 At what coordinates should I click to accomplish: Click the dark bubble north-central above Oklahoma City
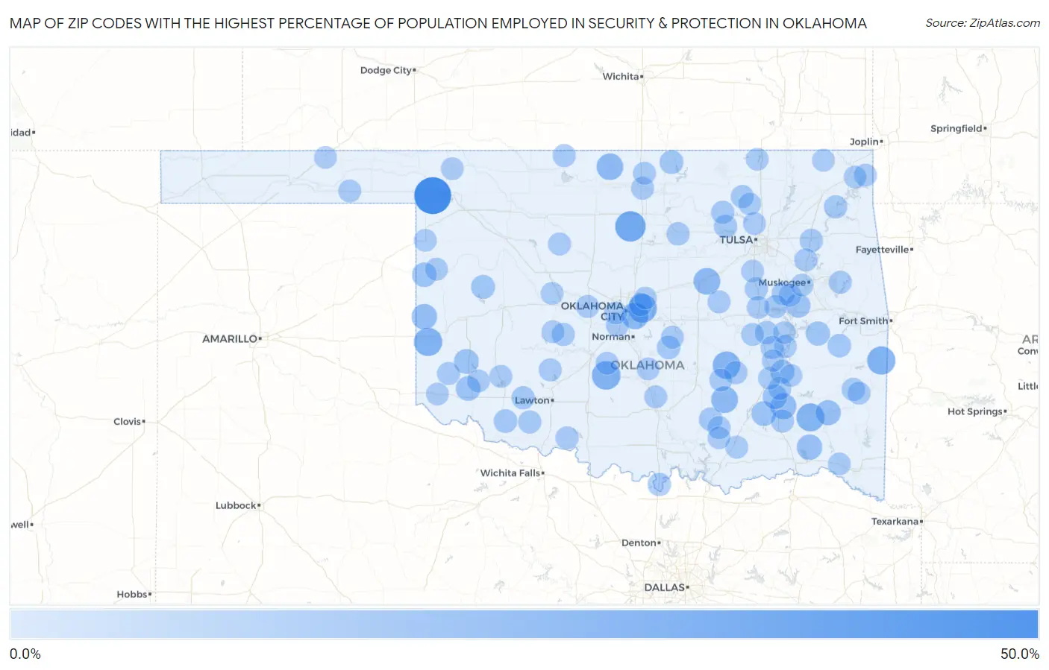pos(630,226)
